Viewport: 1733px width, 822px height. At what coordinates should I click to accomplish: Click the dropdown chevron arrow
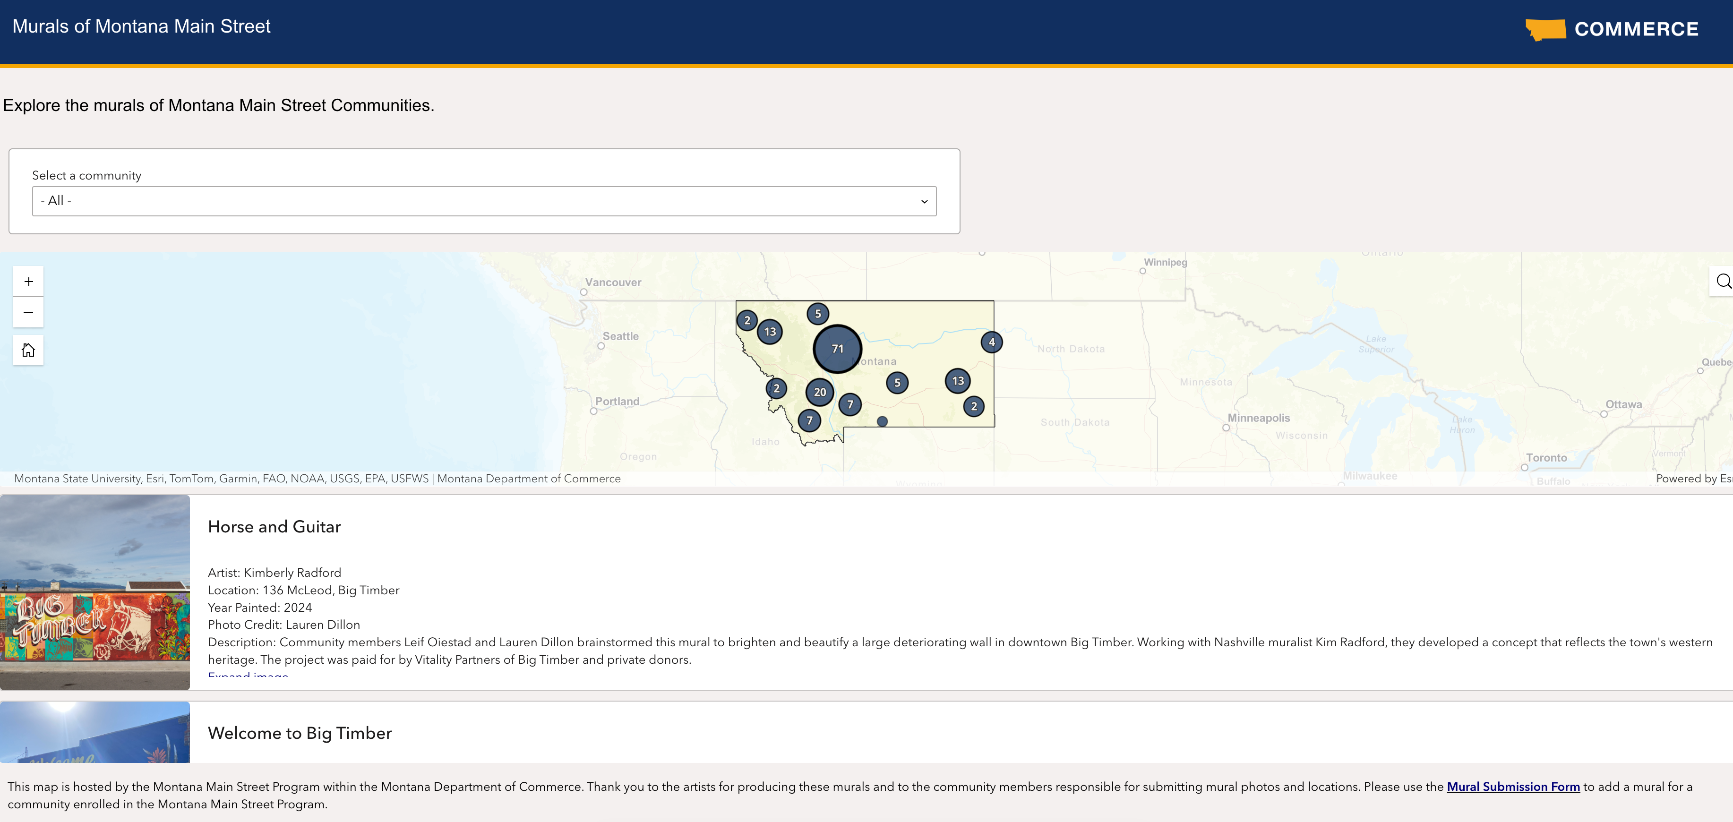pos(924,202)
